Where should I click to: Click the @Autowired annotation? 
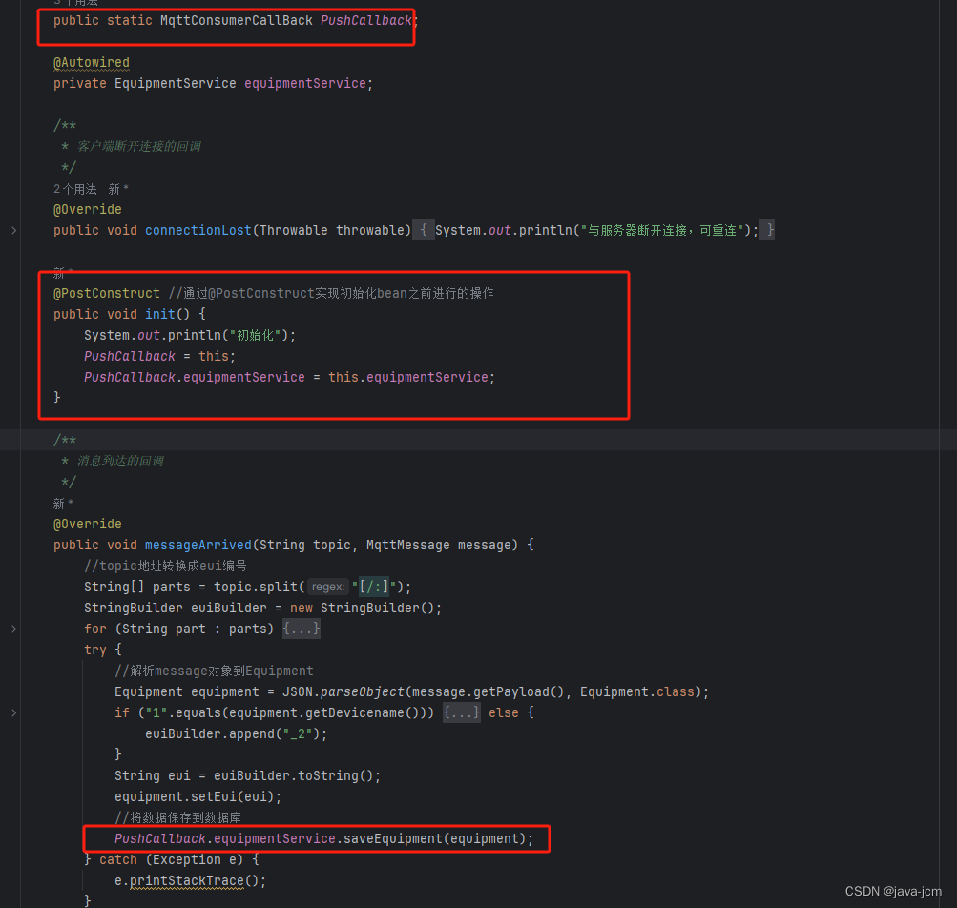tap(91, 62)
